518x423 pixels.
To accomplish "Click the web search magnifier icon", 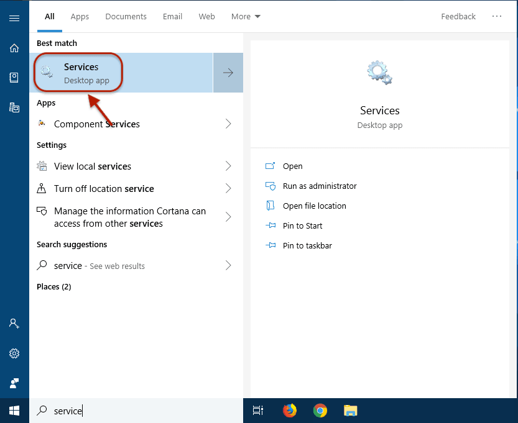I will pyautogui.click(x=42, y=265).
